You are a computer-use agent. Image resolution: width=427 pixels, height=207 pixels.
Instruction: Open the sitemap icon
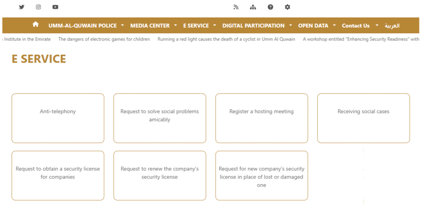point(253,7)
